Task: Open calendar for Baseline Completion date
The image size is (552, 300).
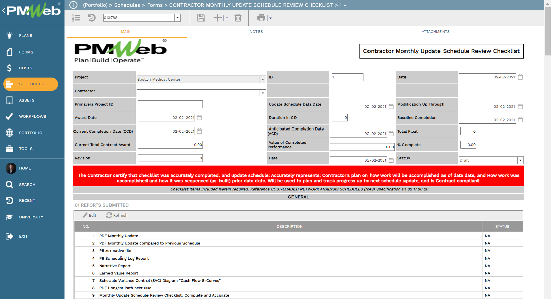Action: click(x=520, y=120)
